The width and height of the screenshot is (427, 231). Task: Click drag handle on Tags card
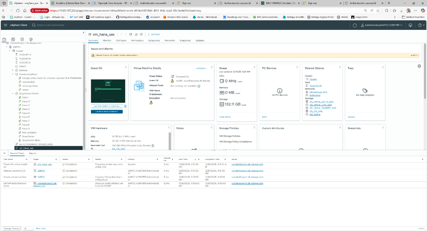(x=382, y=67)
